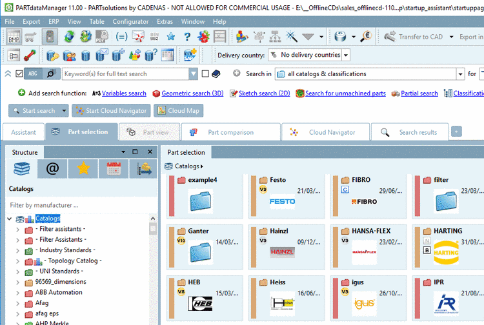484x325 pixels.
Task: Switch to the Search results tab
Action: (410, 132)
